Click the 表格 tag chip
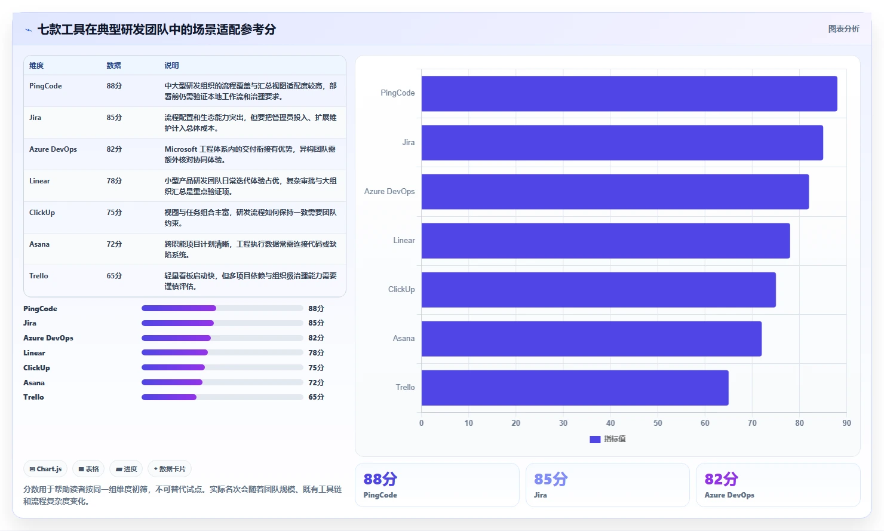 pyautogui.click(x=88, y=469)
